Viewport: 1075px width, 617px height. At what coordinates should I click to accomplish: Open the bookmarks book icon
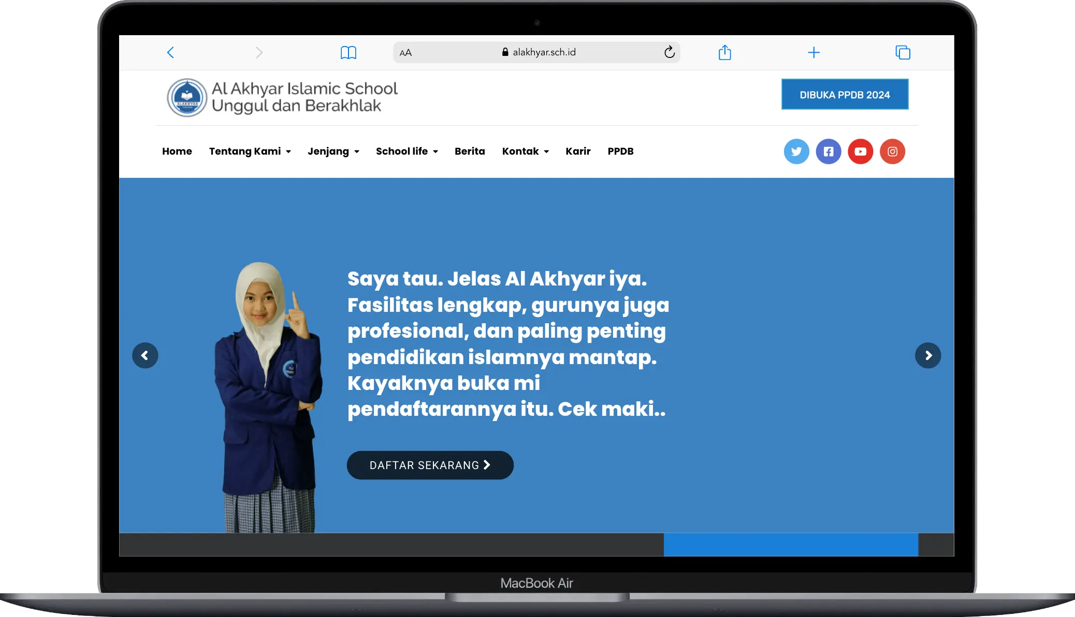pyautogui.click(x=348, y=52)
